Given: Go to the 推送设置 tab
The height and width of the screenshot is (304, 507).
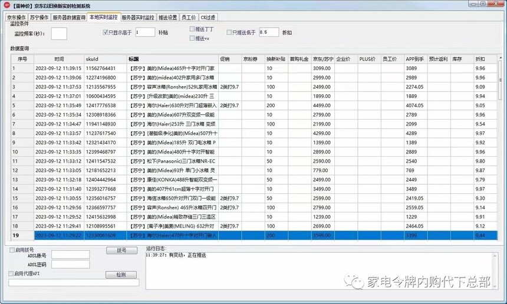Looking at the screenshot, I should [168, 18].
